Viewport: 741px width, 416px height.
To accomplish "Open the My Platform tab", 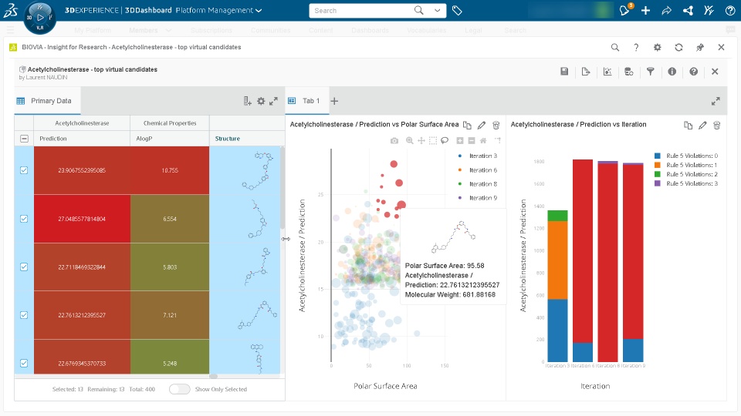I will point(93,30).
